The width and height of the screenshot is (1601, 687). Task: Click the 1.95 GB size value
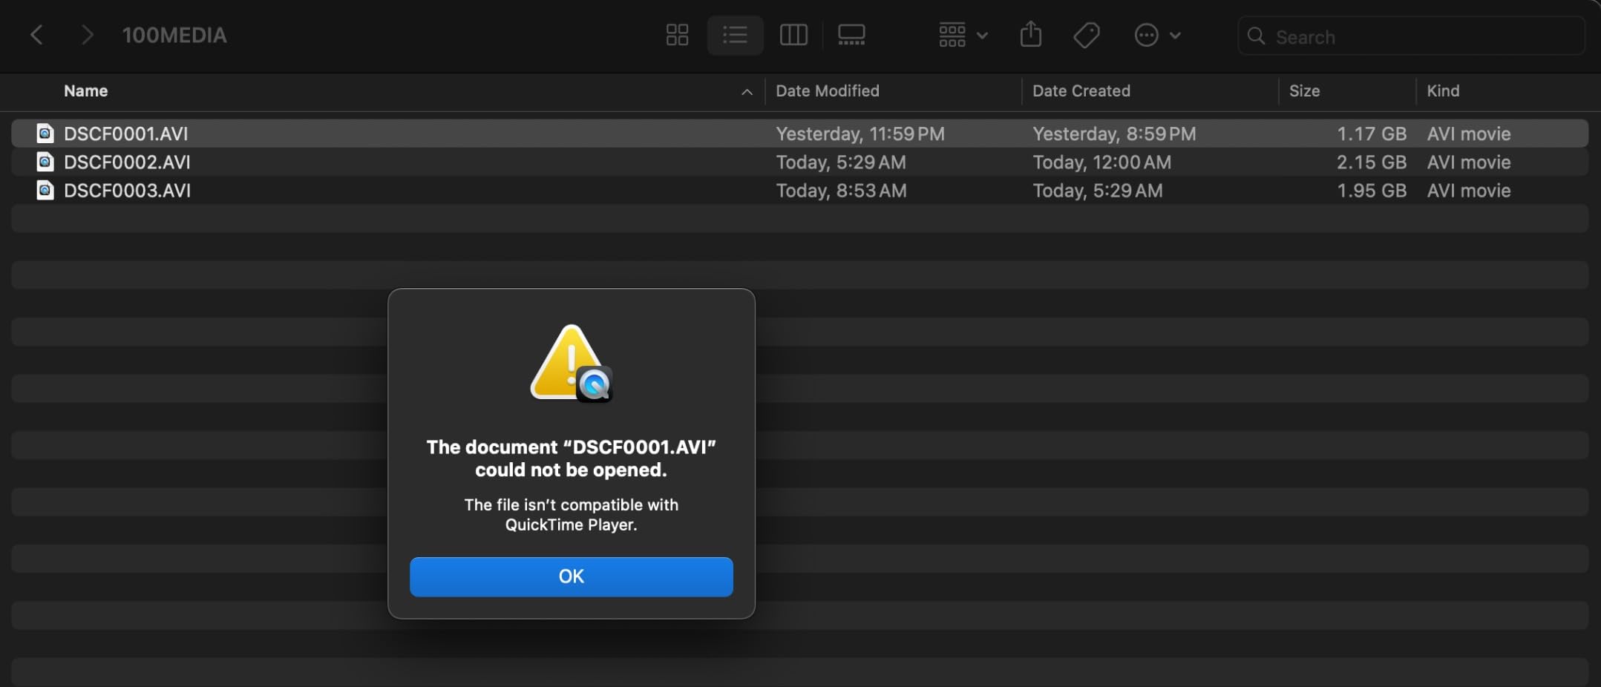click(1372, 191)
